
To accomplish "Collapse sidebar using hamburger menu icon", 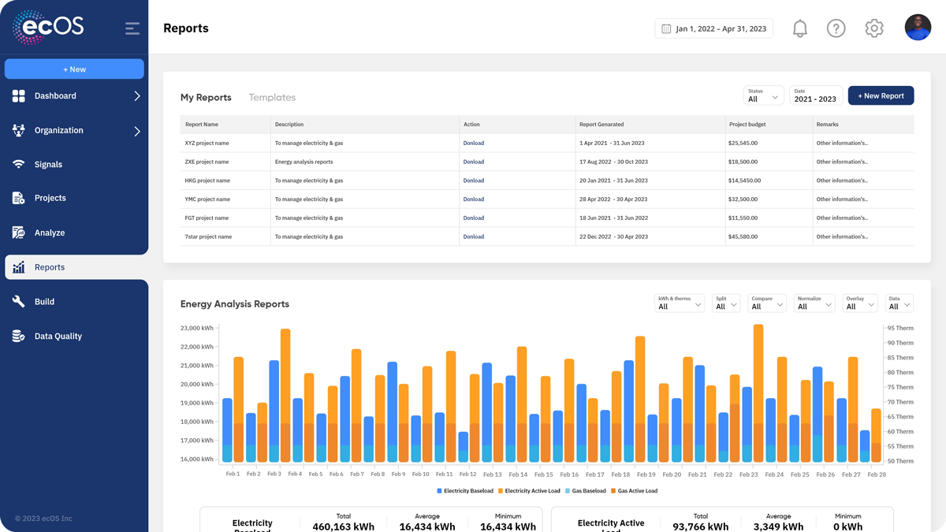I will tap(132, 28).
